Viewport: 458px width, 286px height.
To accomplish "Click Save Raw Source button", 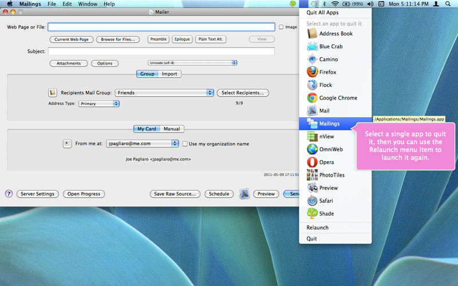I will click(x=175, y=194).
